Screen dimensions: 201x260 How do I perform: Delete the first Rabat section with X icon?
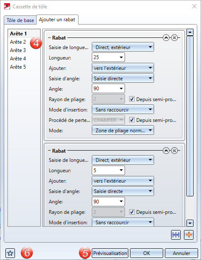(174, 38)
